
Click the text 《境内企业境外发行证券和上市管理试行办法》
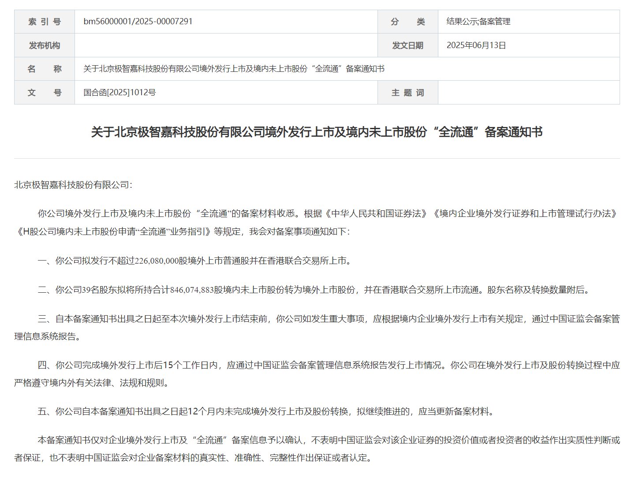pyautogui.click(x=525, y=214)
